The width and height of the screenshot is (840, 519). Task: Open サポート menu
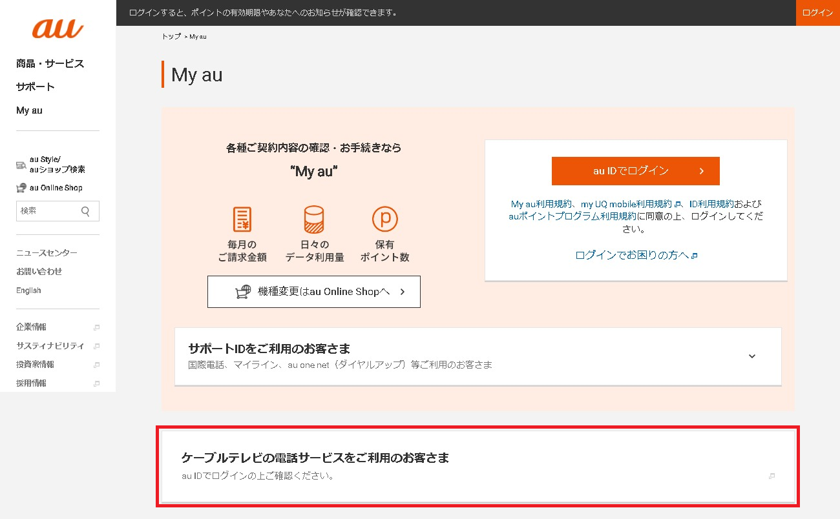tap(36, 86)
